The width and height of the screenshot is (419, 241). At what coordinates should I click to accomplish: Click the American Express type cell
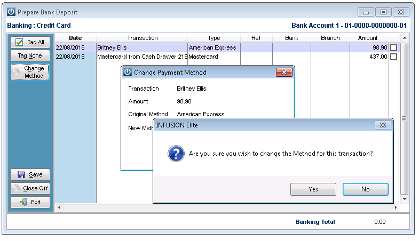tap(214, 48)
